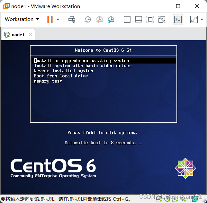Select Install system with basic video driver

[x=83, y=66]
